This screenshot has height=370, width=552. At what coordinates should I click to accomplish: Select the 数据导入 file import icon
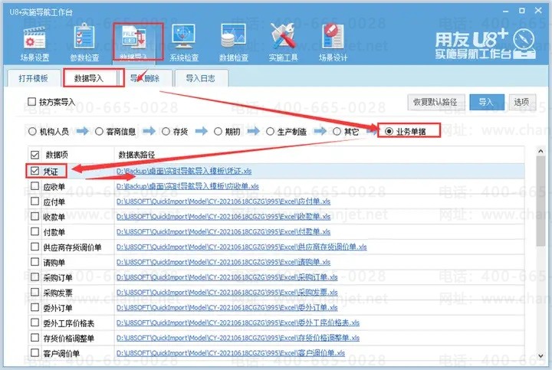[134, 38]
